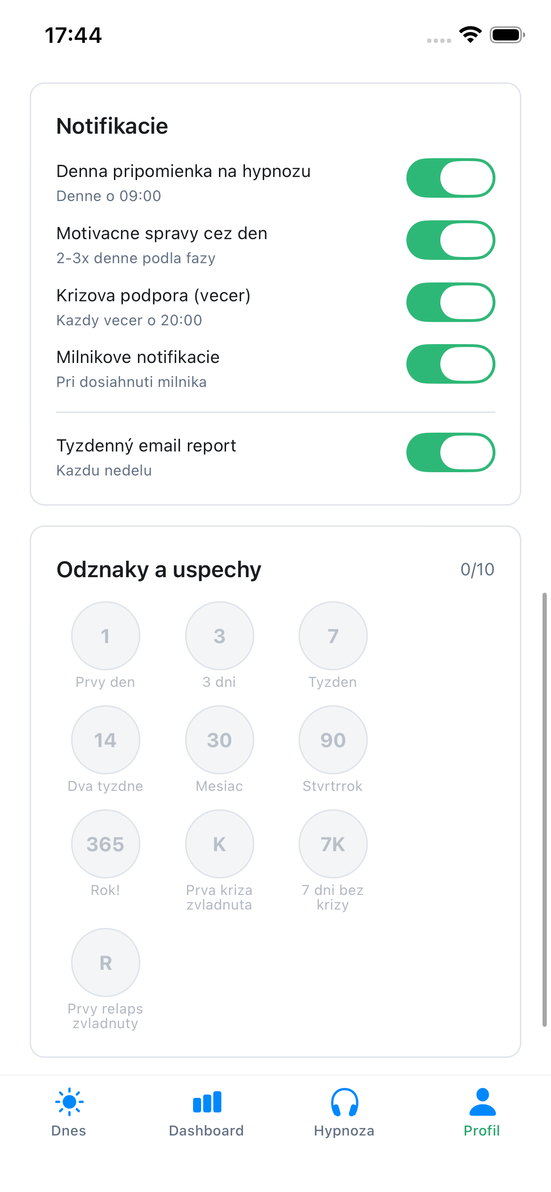Open the Rok! 365 badge
This screenshot has height=1192, width=551.
coord(105,844)
